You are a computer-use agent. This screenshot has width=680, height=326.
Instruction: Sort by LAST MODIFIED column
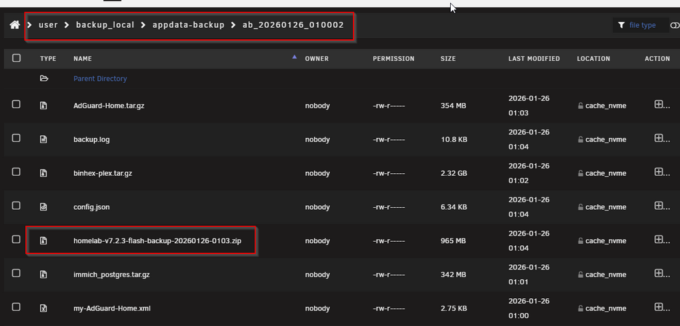[534, 58]
